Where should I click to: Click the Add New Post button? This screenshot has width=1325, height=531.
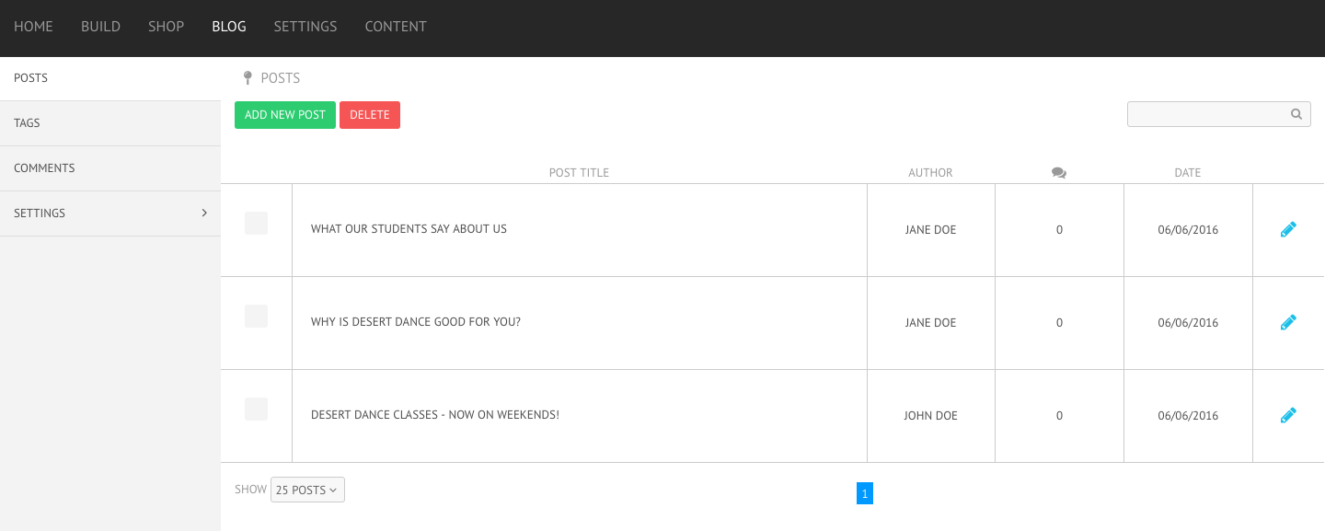point(285,115)
